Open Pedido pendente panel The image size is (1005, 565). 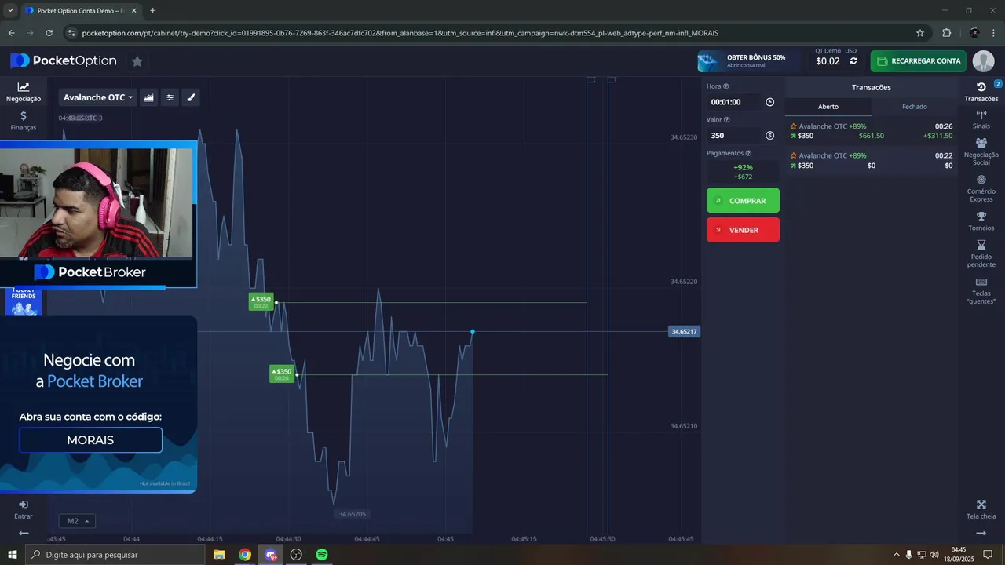click(981, 254)
